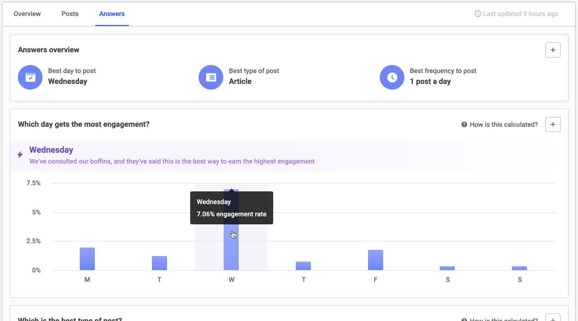Viewport: 578px width, 321px height.
Task: Click the Best day to post calendar icon
Action: [x=30, y=77]
